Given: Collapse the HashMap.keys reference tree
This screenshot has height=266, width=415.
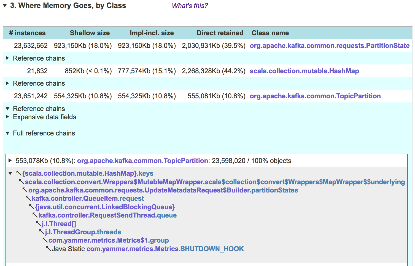Looking at the screenshot, I should pyautogui.click(x=10, y=173).
